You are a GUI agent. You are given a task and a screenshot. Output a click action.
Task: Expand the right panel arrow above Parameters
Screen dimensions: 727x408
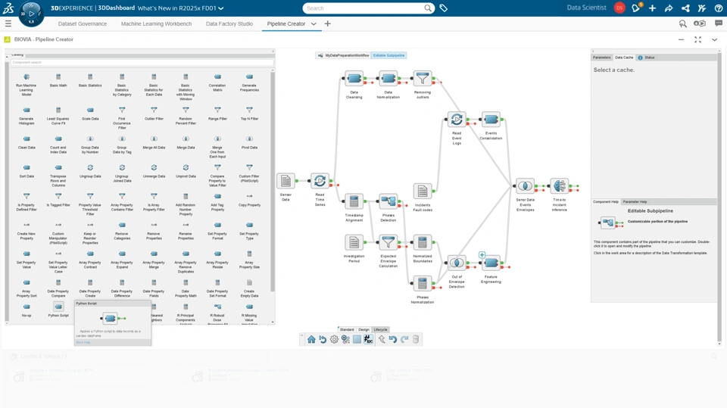(x=593, y=51)
